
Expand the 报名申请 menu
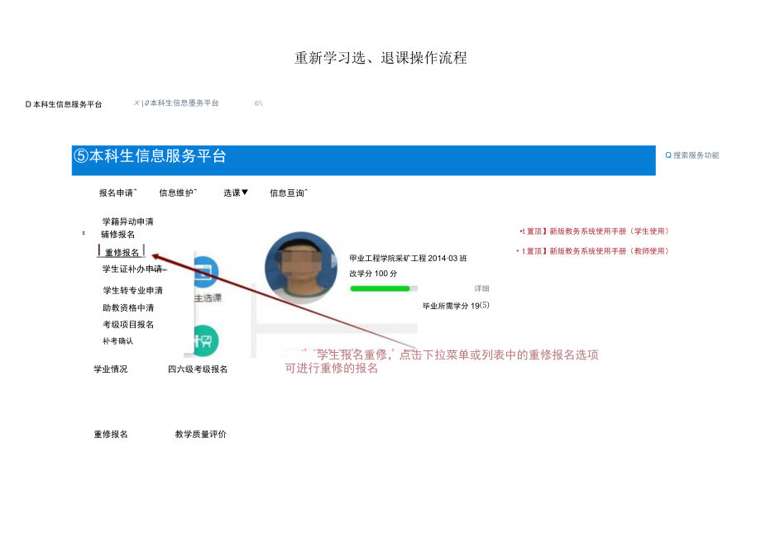pos(116,192)
